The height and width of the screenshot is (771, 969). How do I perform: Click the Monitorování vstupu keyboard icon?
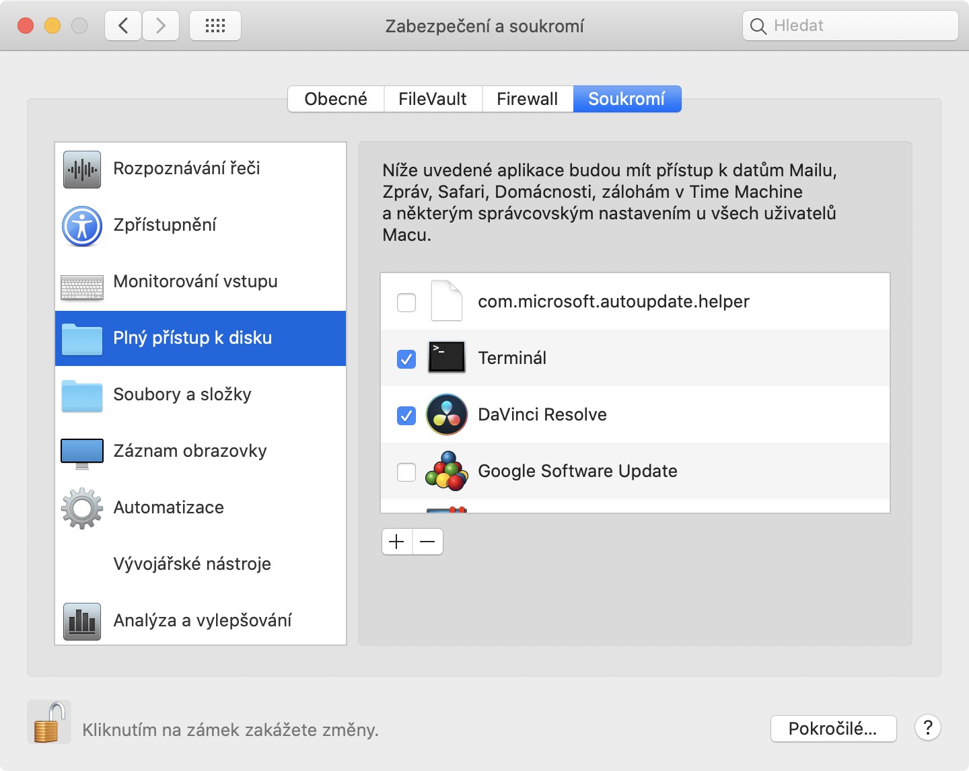pyautogui.click(x=82, y=287)
